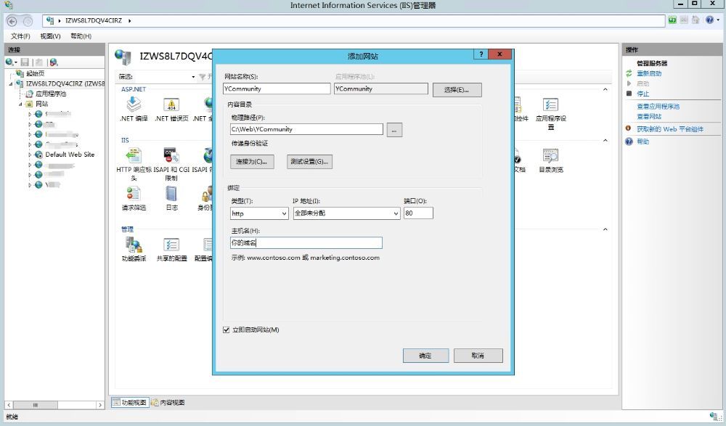Click the dialog's question mark help button

(x=481, y=54)
